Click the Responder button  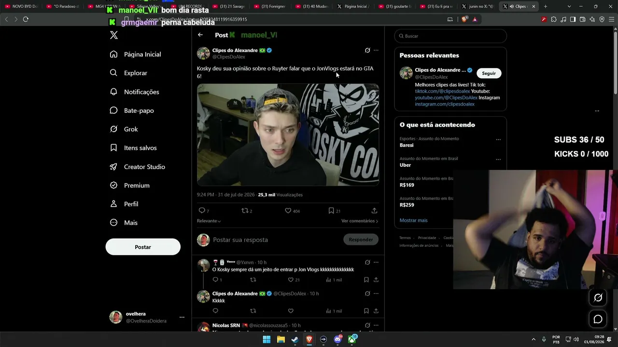click(x=361, y=240)
